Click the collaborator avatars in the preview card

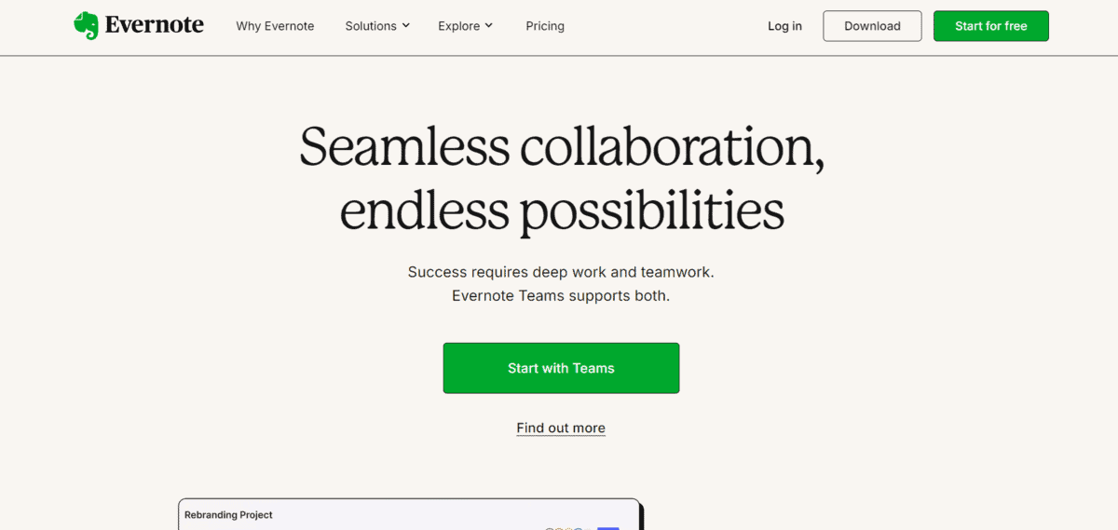click(x=565, y=527)
